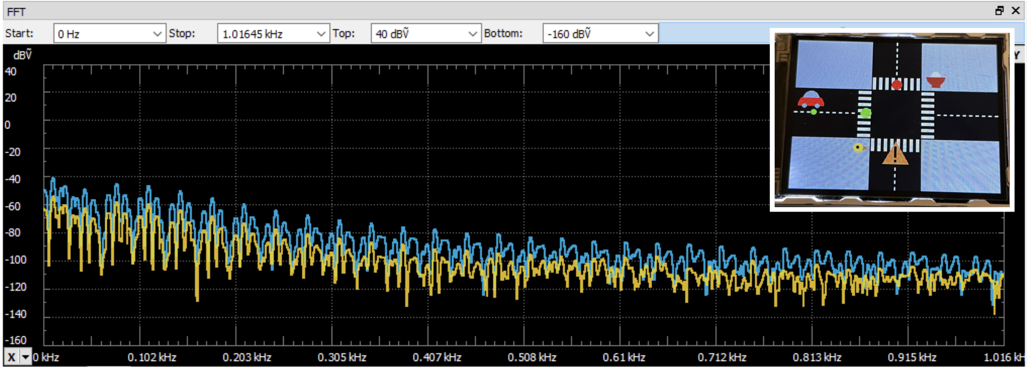The image size is (1028, 367).
Task: Close the FFT panel
Action: click(x=1015, y=11)
